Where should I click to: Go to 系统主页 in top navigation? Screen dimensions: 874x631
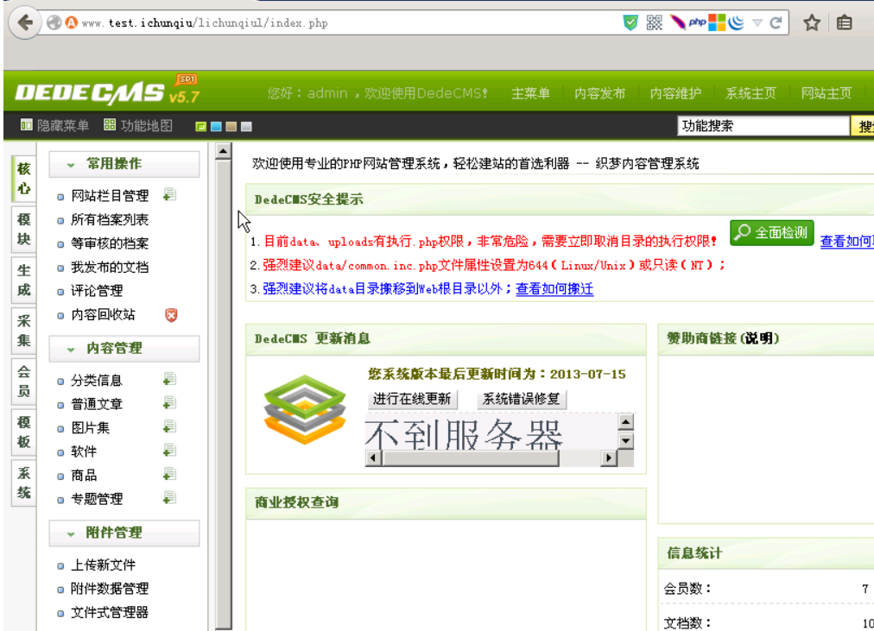coord(750,93)
